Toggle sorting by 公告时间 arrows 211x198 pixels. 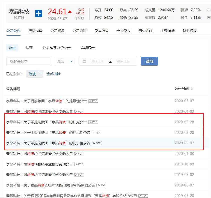192,89
